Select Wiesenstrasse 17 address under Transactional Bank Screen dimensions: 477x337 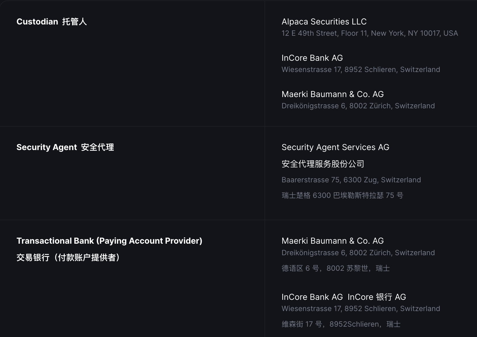[x=361, y=309]
